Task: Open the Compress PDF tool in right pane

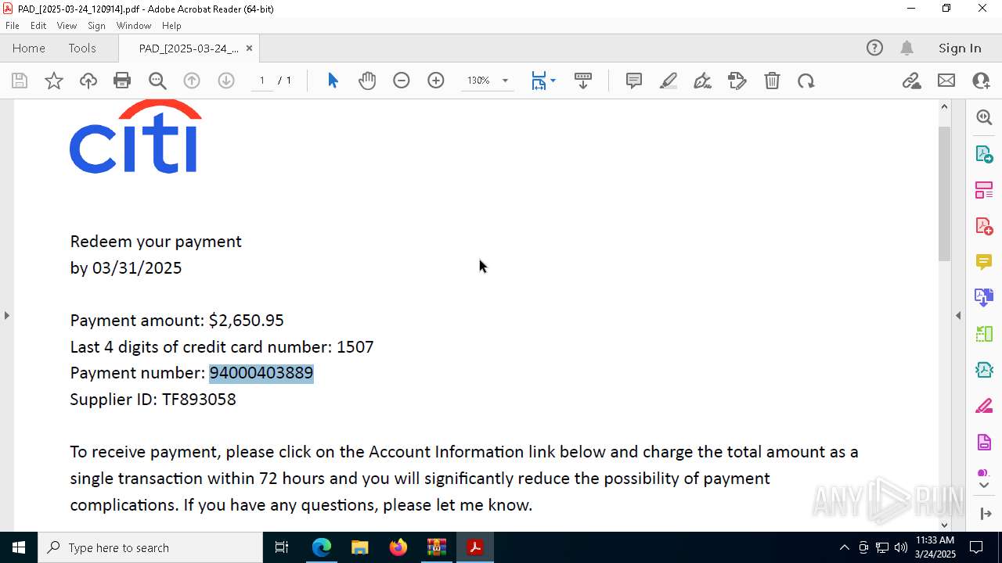Action: pyautogui.click(x=984, y=370)
